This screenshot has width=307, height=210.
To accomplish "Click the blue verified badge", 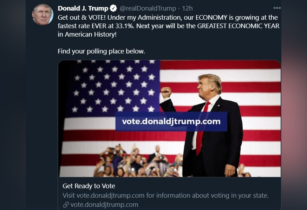I will click(x=113, y=8).
